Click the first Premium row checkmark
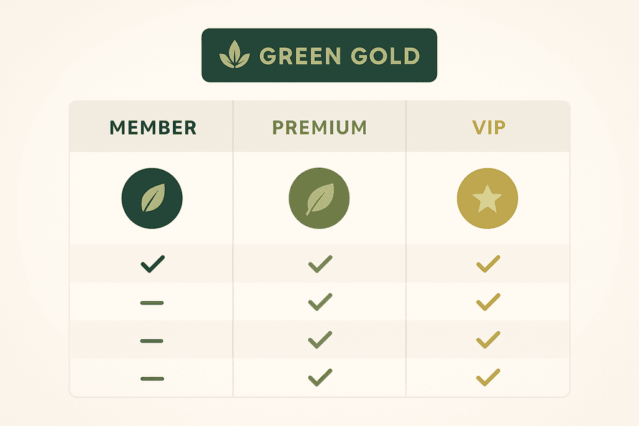The image size is (639, 426). pos(319,264)
